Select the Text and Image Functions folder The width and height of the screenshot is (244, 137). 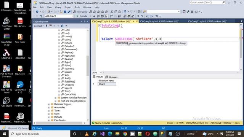(73, 101)
